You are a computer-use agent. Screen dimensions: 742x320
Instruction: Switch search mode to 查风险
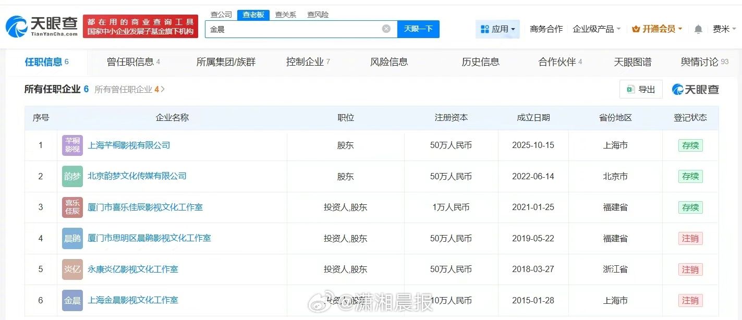318,15
